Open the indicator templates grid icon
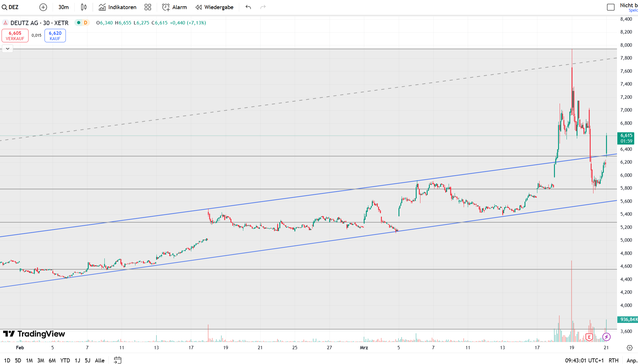 (148, 7)
